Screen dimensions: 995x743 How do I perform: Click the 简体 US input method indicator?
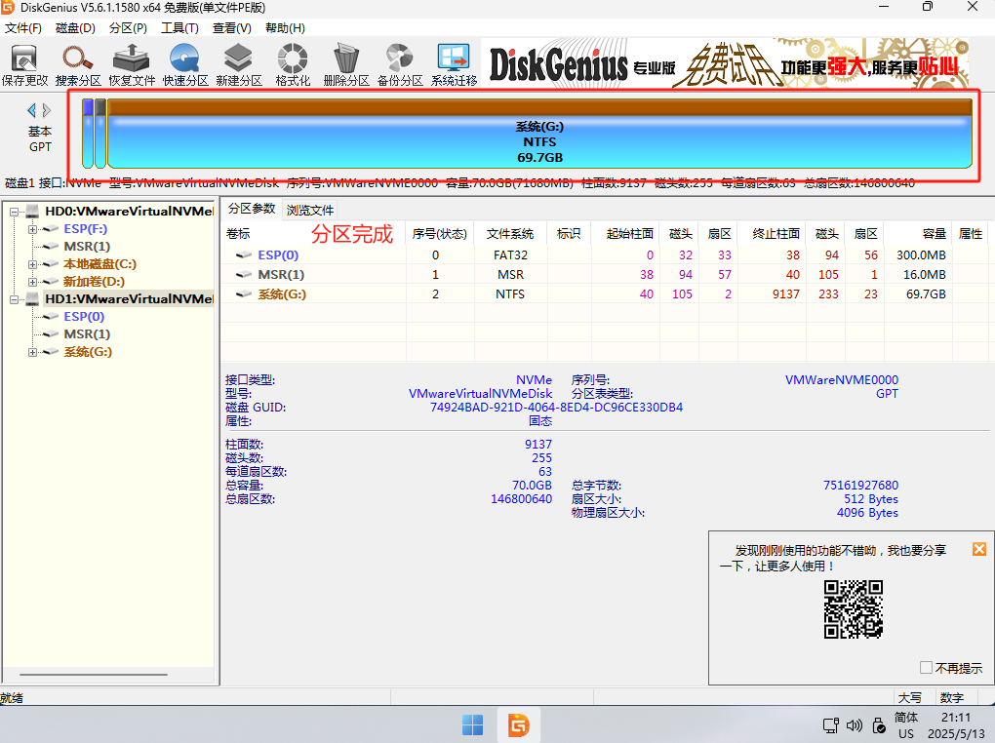[x=906, y=725]
